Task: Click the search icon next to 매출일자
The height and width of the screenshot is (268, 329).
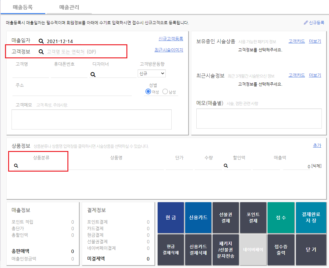Action: 41,41
